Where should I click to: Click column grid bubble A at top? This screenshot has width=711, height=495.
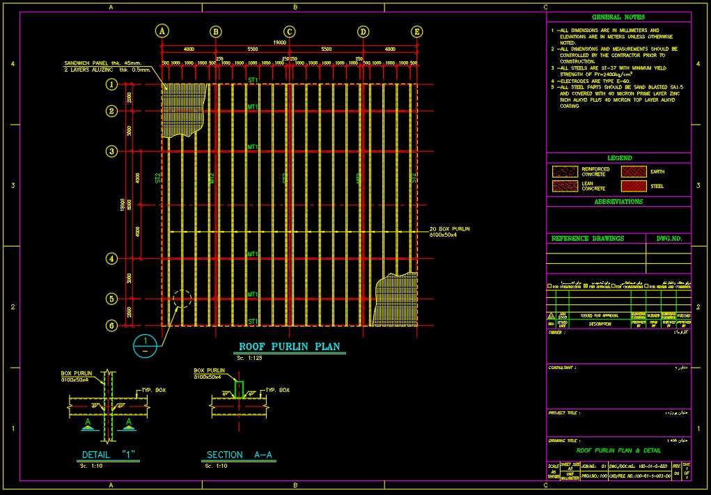point(162,31)
